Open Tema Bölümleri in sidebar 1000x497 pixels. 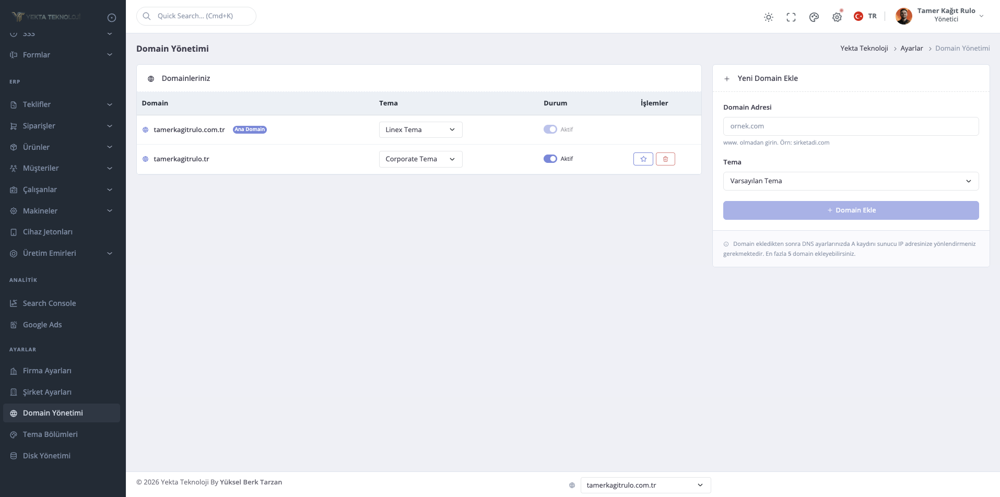[x=50, y=434]
